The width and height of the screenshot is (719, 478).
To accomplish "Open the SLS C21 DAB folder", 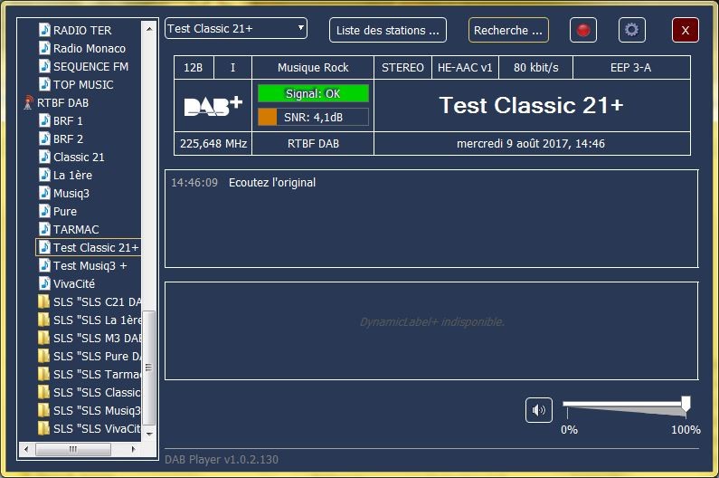I will pyautogui.click(x=90, y=301).
